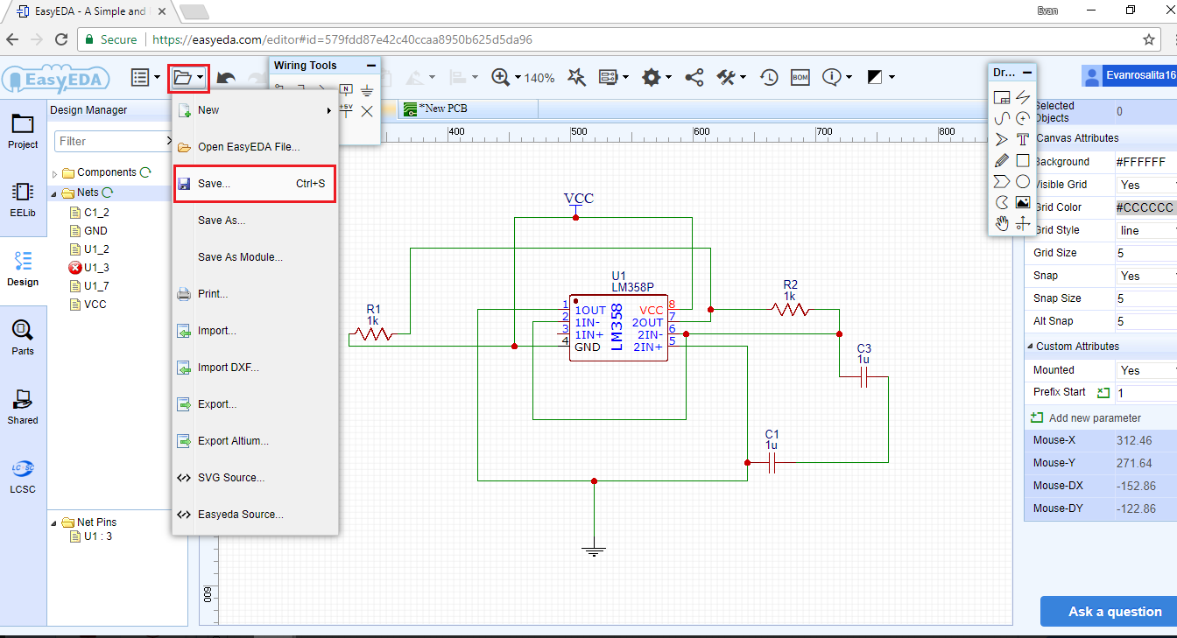Collapse the Drawing Tools palette

click(x=1027, y=73)
